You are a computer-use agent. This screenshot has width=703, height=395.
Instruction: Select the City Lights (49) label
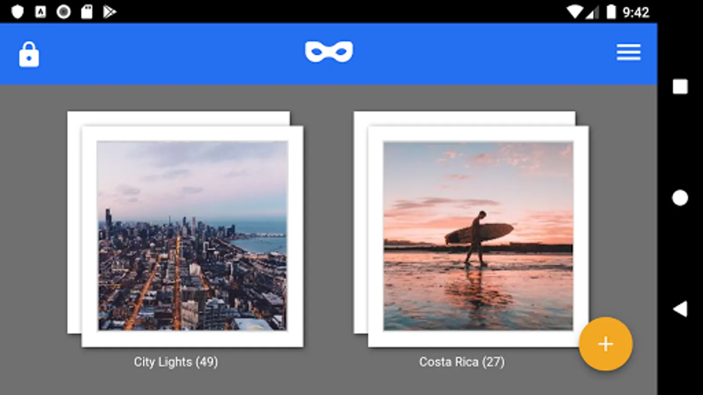176,362
